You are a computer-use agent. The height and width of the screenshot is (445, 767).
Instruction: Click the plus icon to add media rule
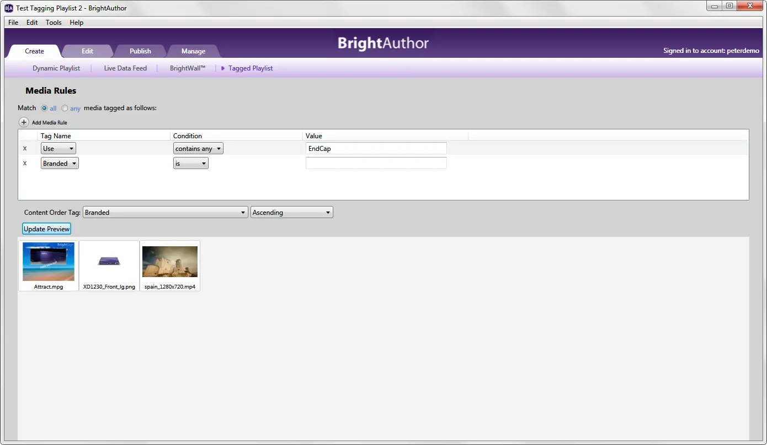point(24,122)
